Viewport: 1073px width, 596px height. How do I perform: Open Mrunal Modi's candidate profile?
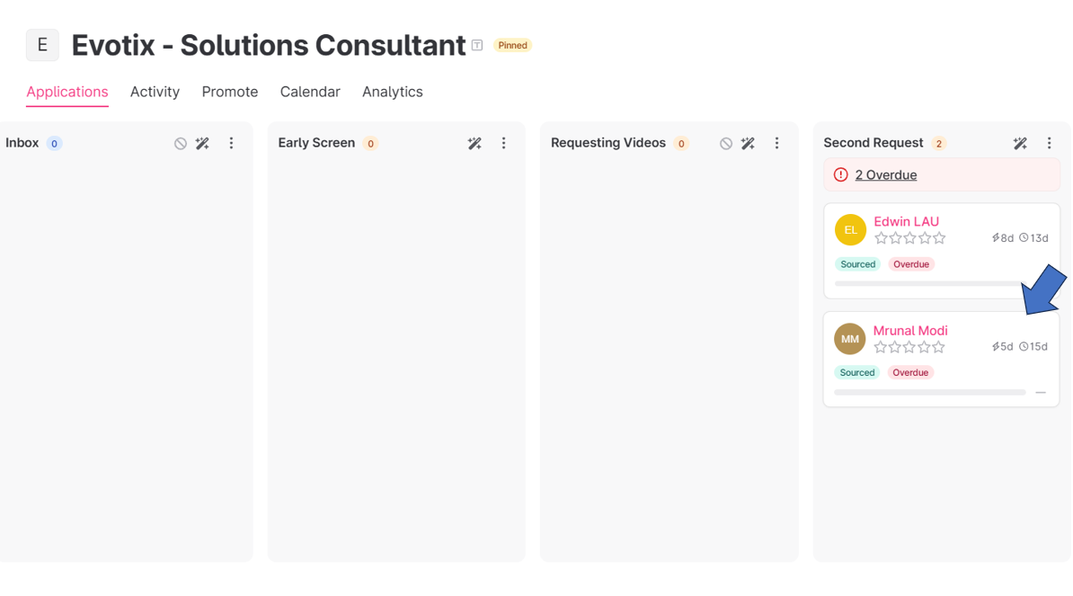909,331
